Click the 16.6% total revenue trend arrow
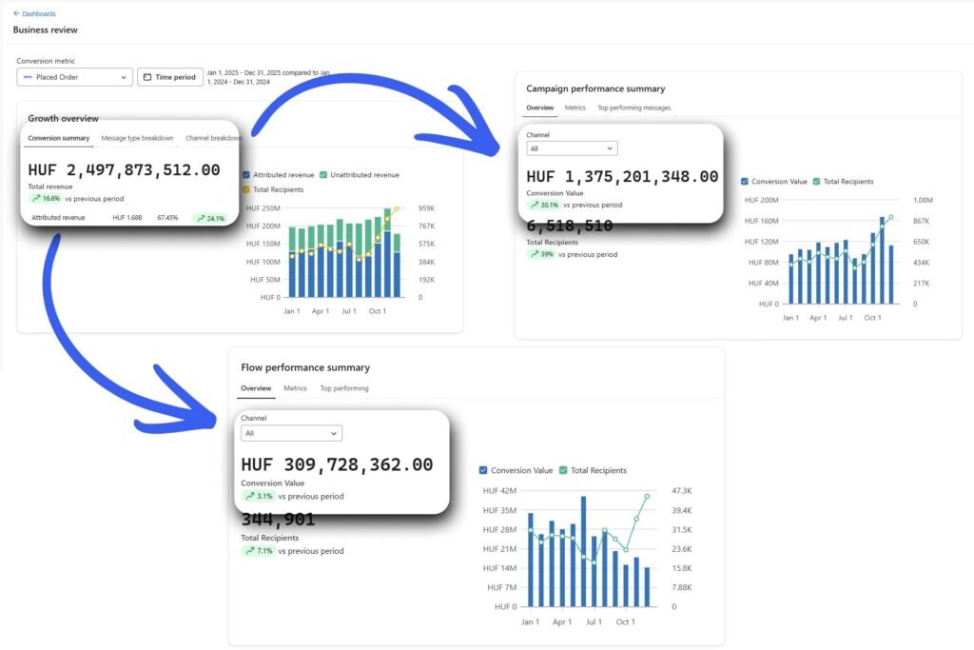Image resolution: width=974 pixels, height=650 pixels. [x=36, y=198]
